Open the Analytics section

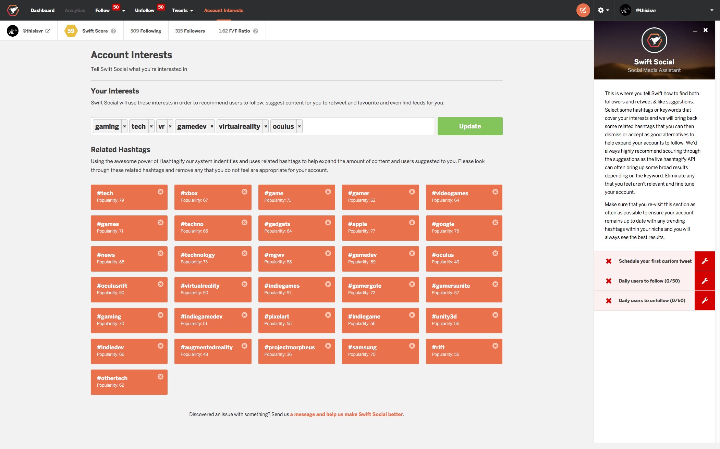point(75,10)
